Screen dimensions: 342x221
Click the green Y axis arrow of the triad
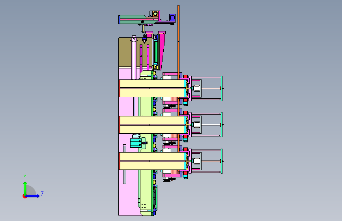25,188
